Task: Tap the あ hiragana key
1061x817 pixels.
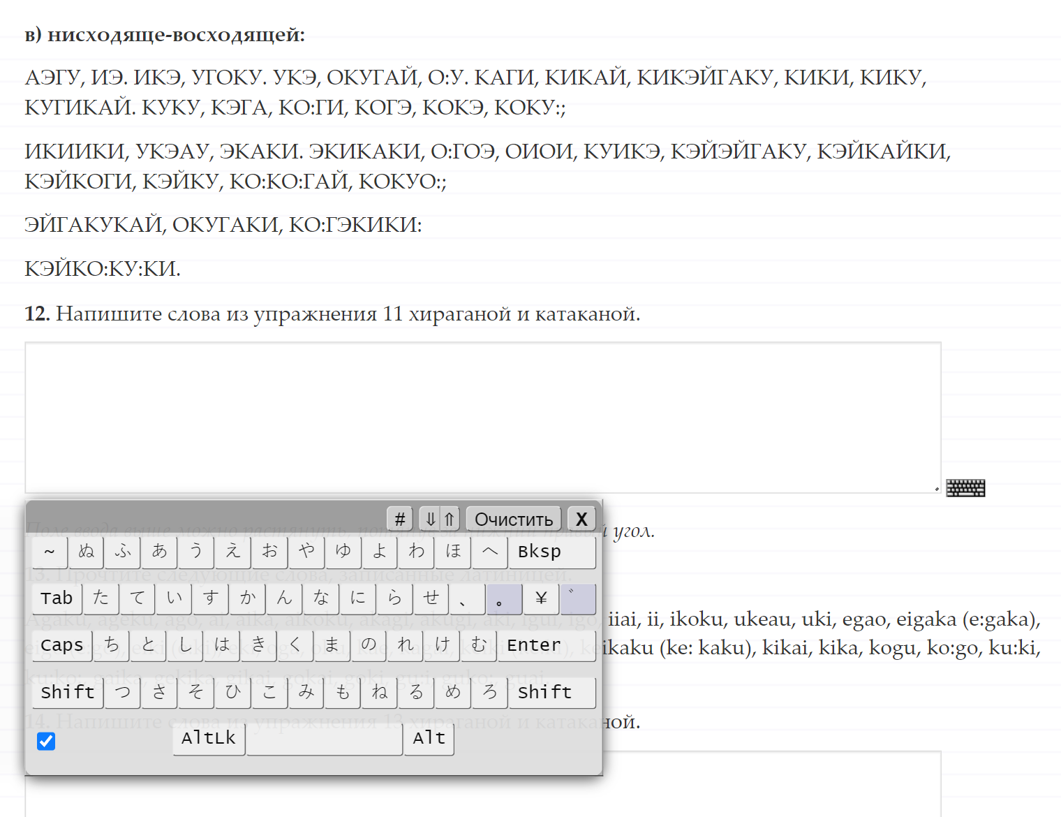Action: [160, 552]
